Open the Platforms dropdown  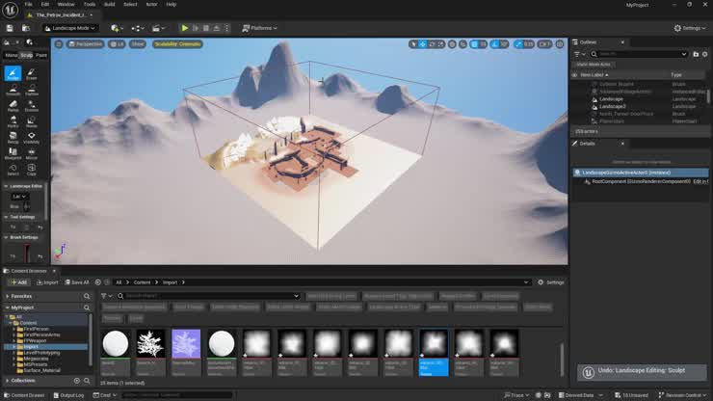259,28
